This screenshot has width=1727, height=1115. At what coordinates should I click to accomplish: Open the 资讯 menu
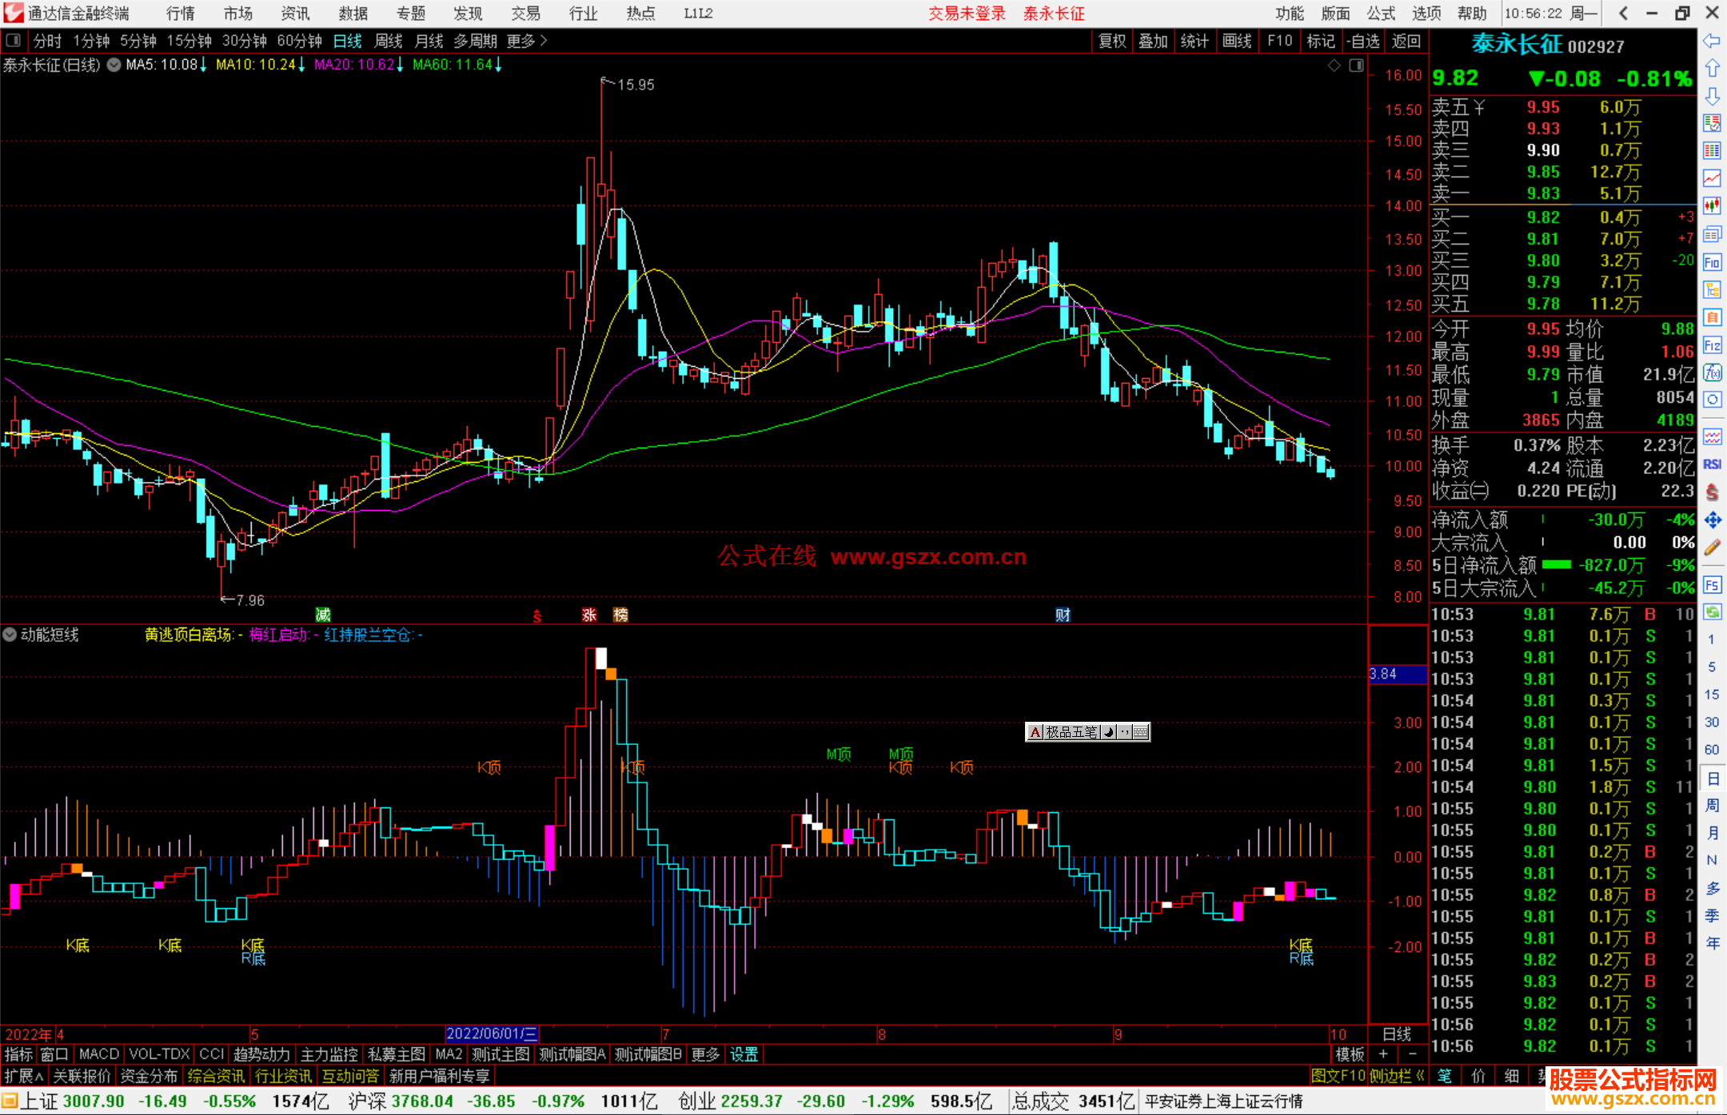(295, 14)
